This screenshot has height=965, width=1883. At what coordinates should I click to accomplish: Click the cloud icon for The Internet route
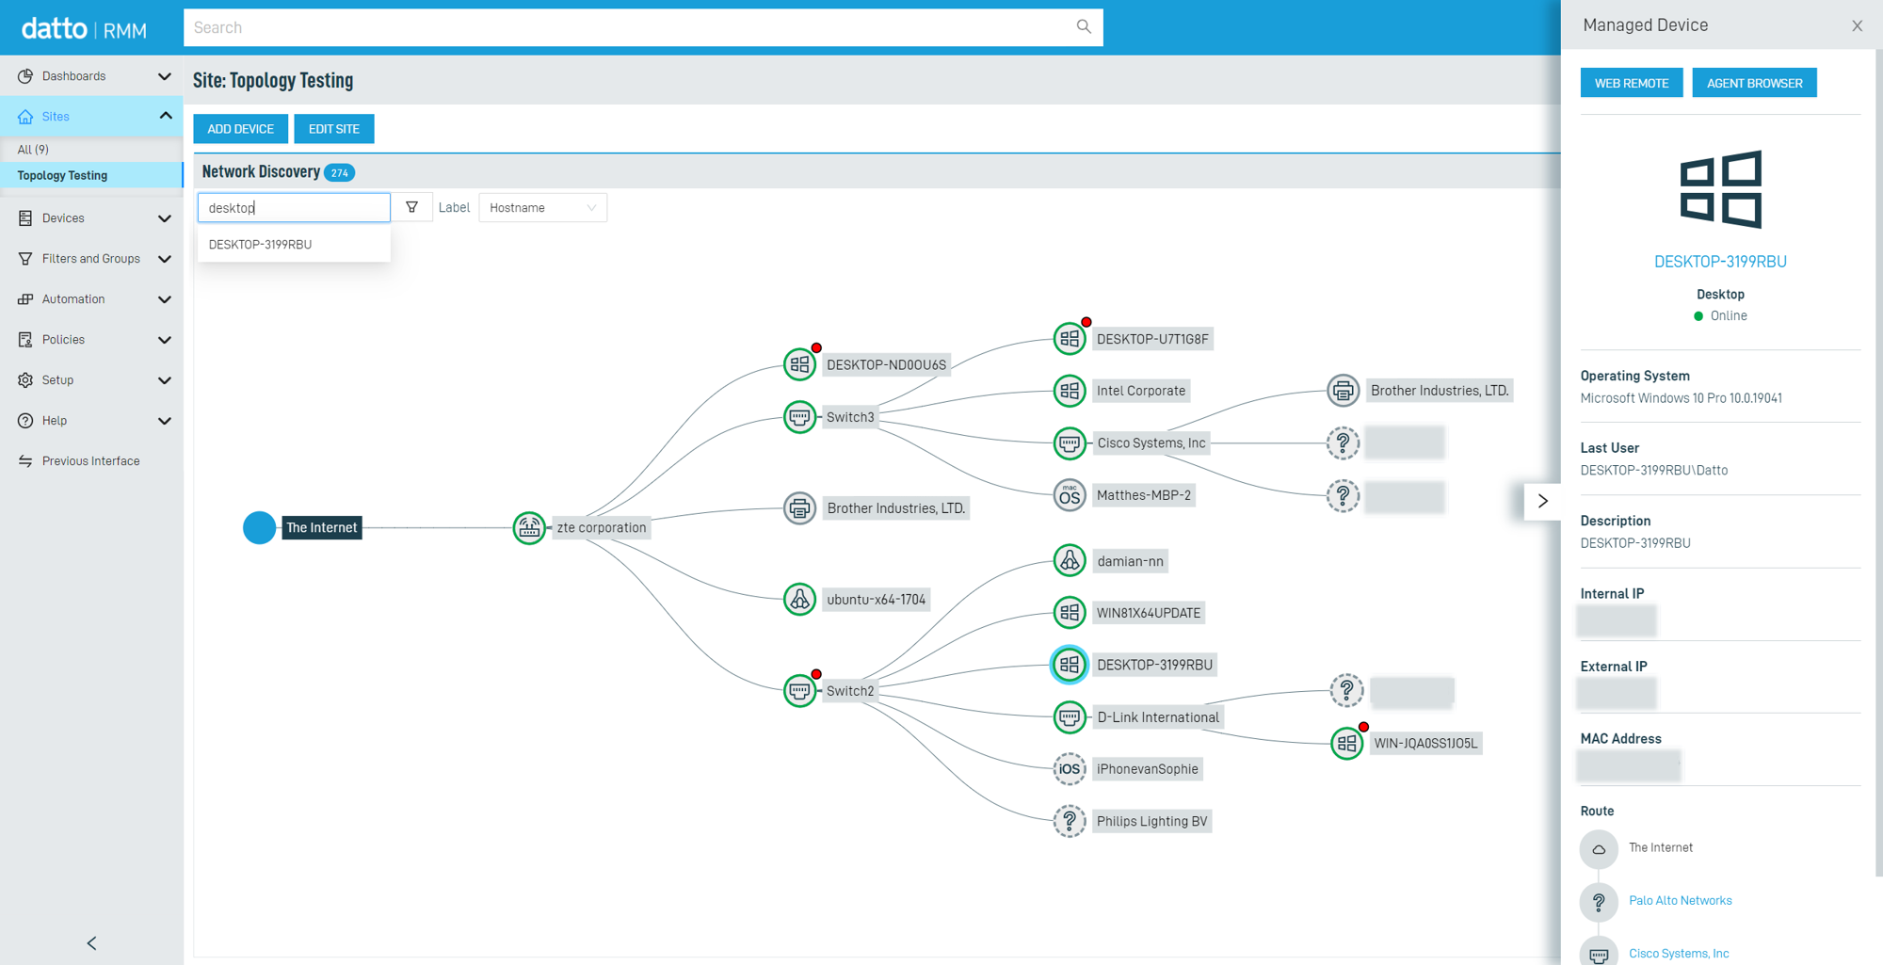point(1599,848)
